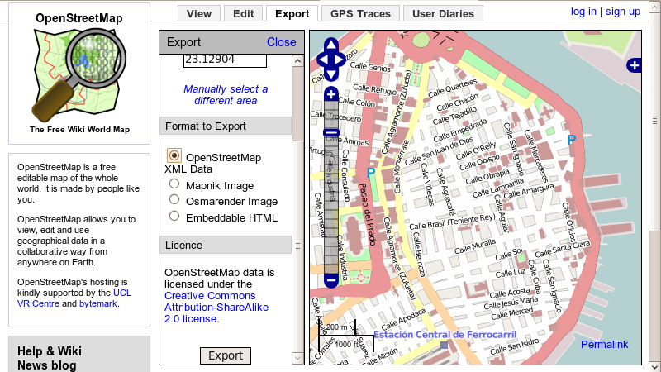This screenshot has height=372, width=661.
Task: Click the zoom slider handle
Action: click(x=331, y=132)
